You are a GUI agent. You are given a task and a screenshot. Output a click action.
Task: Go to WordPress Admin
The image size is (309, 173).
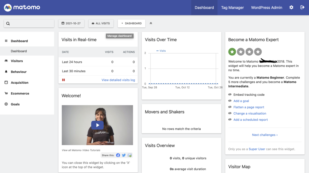pos(266,8)
